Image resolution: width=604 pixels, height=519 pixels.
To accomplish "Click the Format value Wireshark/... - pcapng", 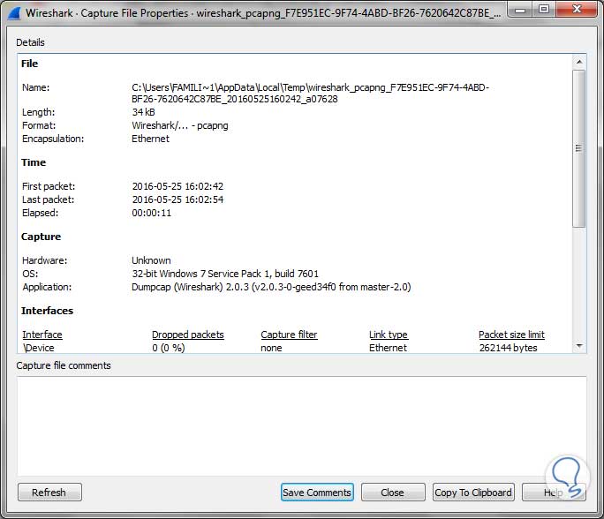I will click(x=180, y=125).
